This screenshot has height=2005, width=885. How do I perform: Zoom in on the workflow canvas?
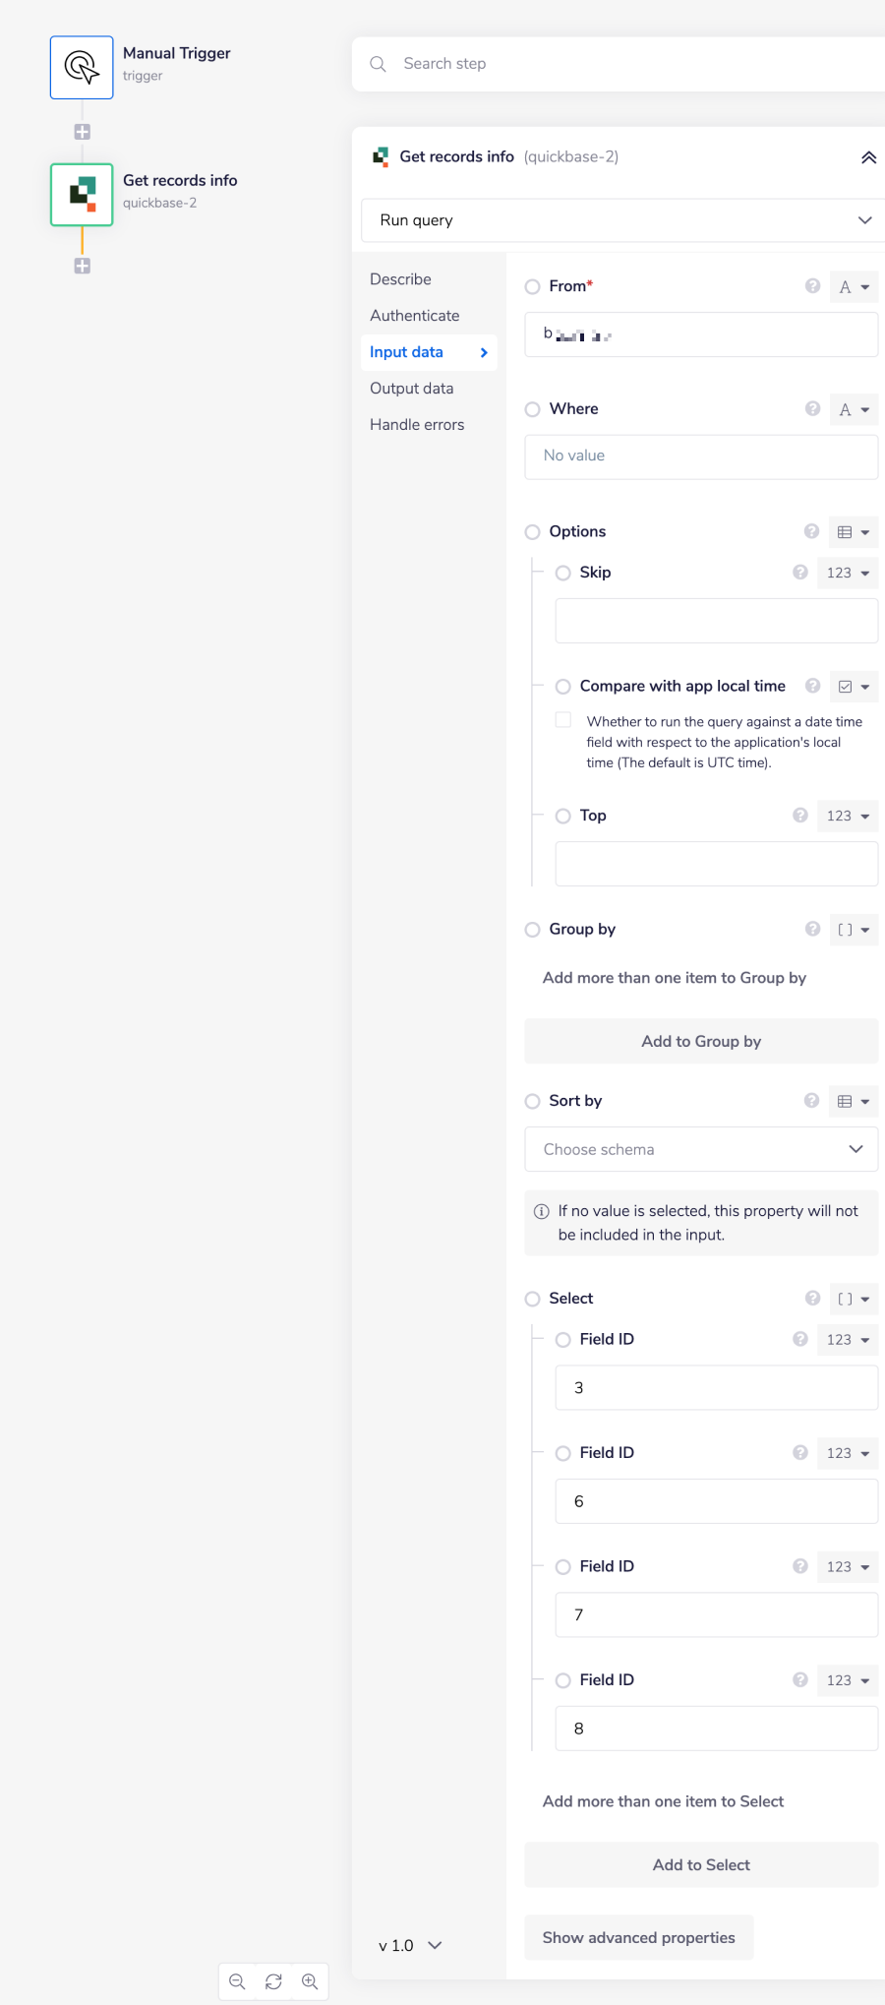click(310, 1981)
